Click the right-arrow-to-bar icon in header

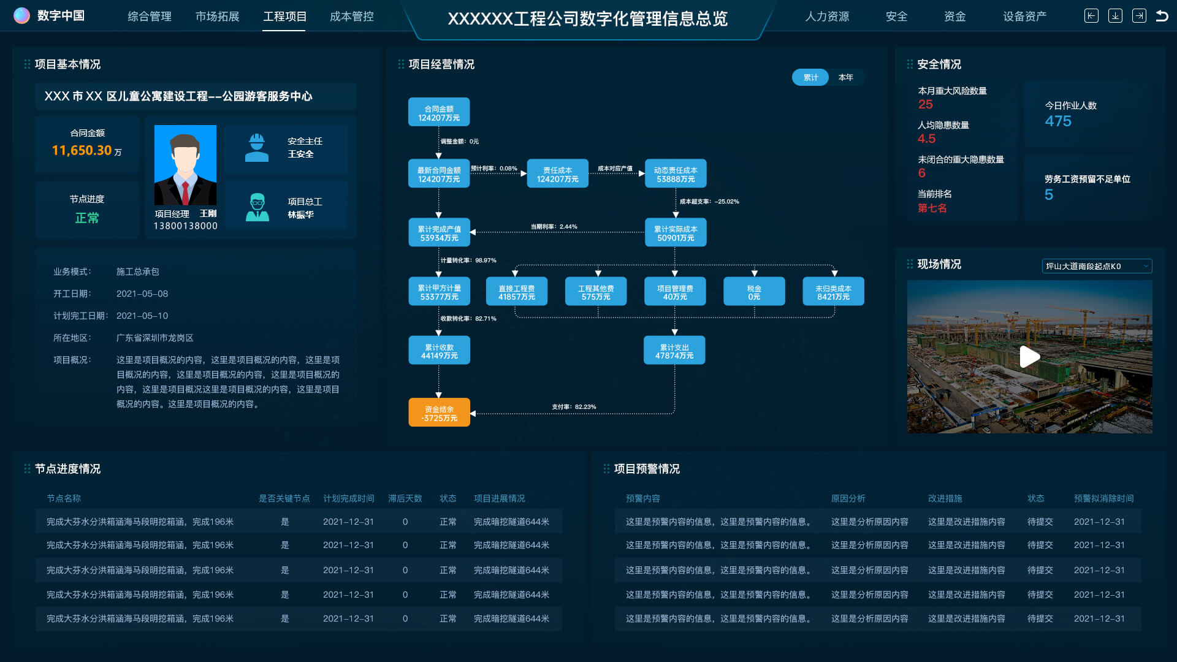(x=1139, y=16)
